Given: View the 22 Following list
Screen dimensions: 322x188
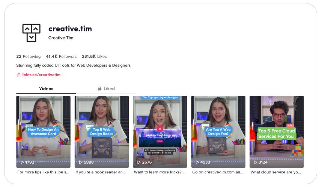Looking at the screenshot, I should (x=28, y=57).
